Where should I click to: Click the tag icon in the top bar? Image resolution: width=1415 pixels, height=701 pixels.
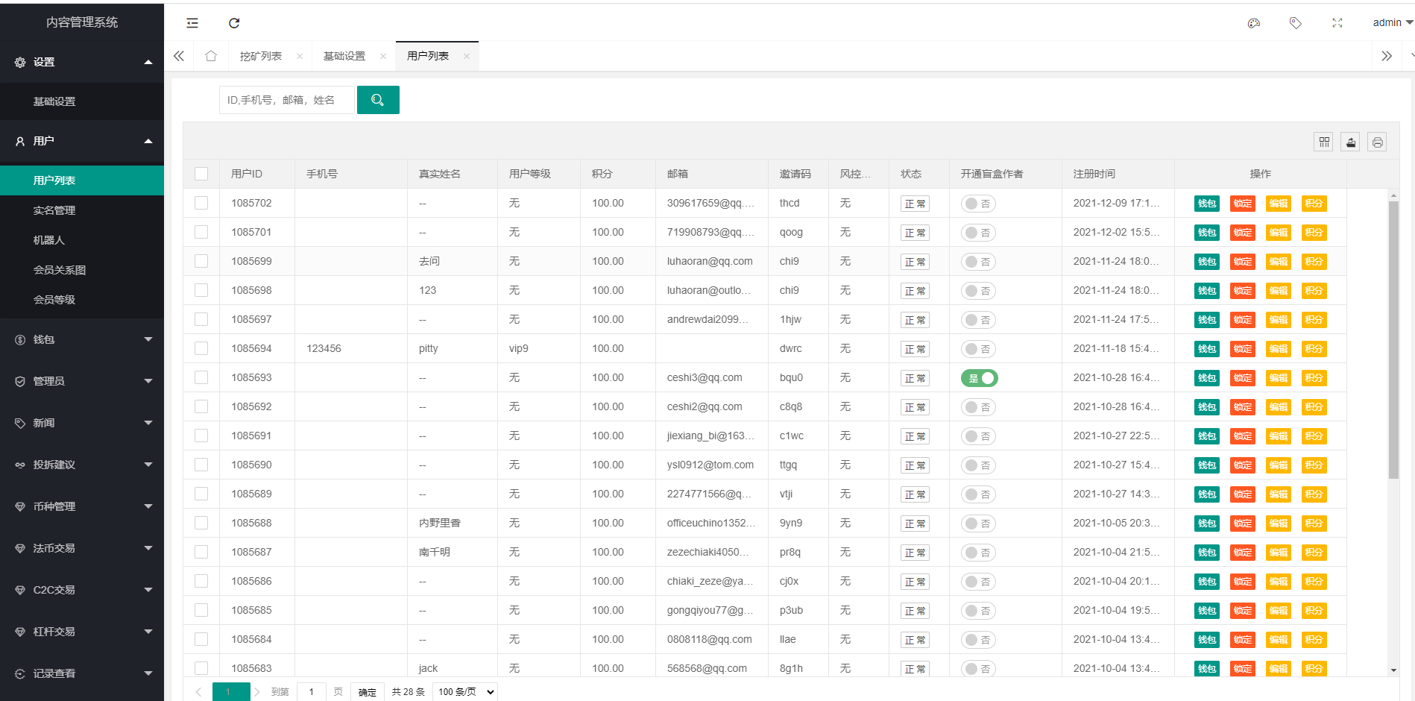point(1295,23)
